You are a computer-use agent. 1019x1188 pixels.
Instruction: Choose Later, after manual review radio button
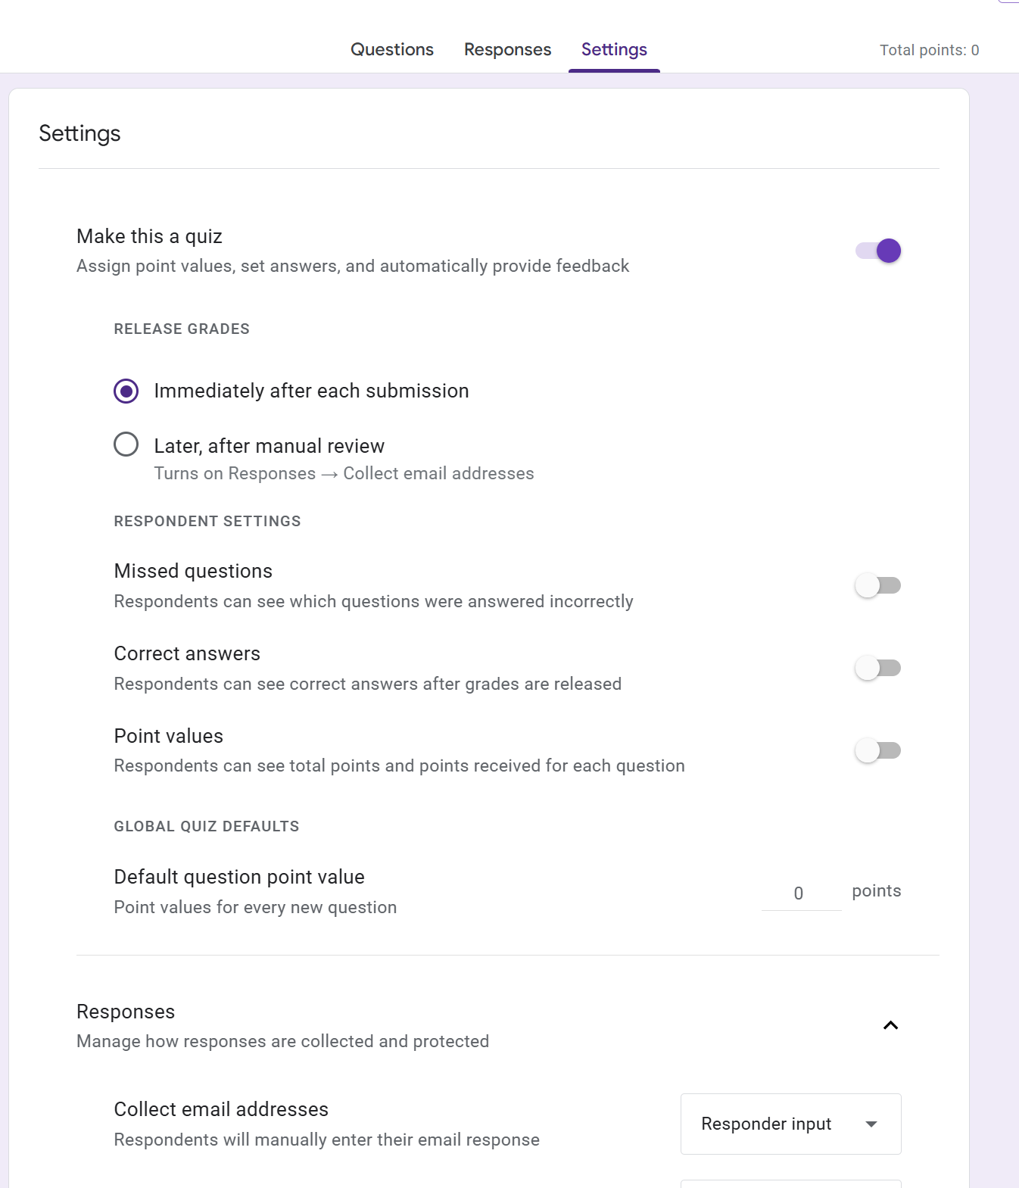(126, 444)
